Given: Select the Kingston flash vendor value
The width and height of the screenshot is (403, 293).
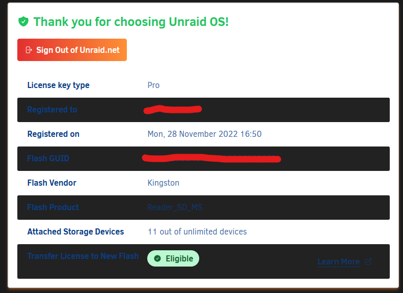Looking at the screenshot, I should click(x=163, y=183).
